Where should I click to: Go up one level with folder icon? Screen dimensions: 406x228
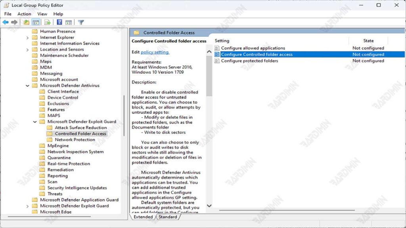click(26, 22)
